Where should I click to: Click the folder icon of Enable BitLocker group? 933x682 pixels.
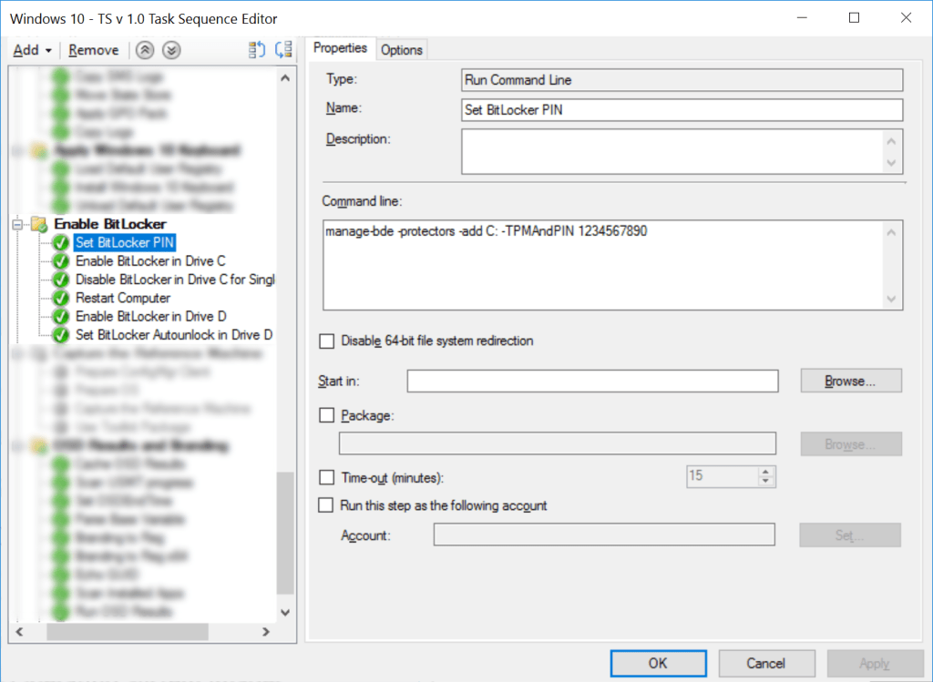point(40,224)
